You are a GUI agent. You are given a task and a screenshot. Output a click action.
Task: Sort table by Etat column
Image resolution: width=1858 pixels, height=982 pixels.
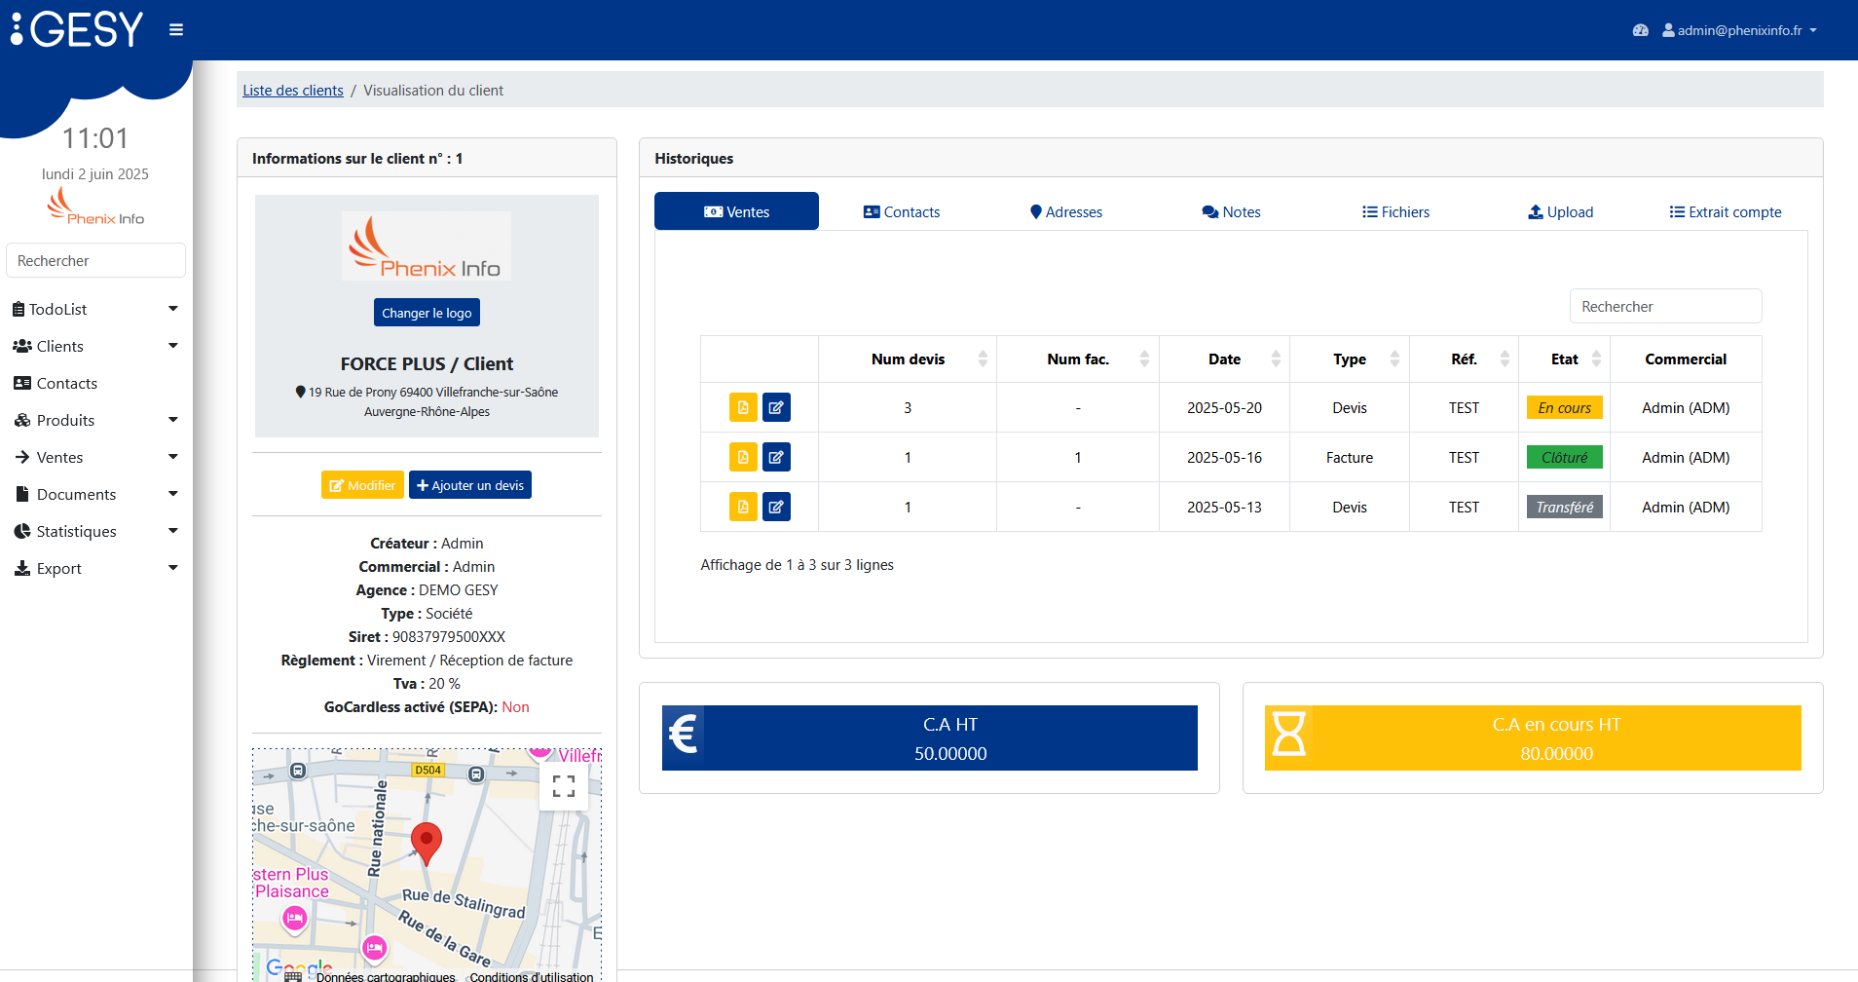1564,359
